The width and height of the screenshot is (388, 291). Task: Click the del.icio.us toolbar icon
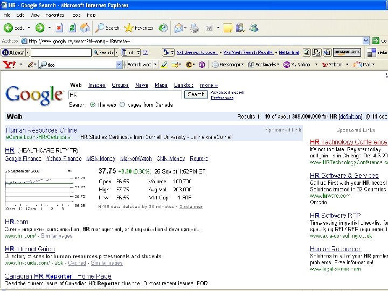(x=371, y=52)
